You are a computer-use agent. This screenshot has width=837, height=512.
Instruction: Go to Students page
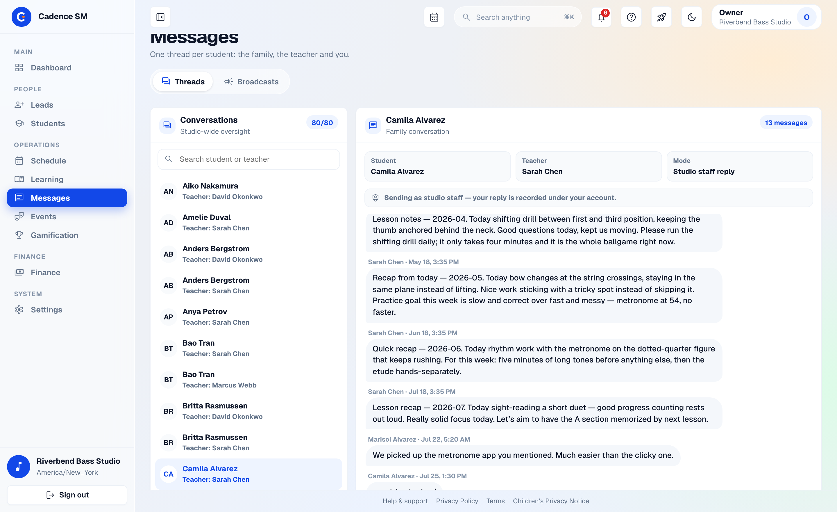(x=67, y=123)
